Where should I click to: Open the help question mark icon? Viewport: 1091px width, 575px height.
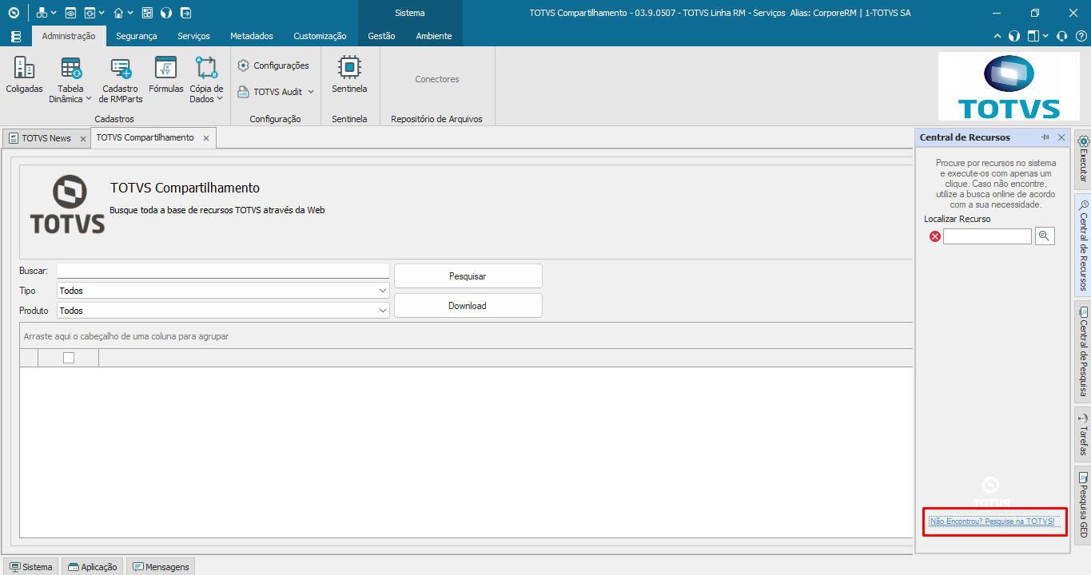pyautogui.click(x=1081, y=36)
